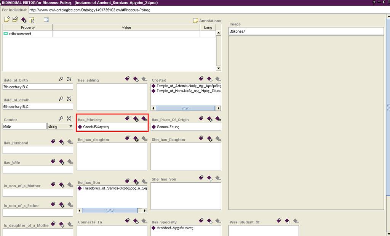Click the Value column header
This screenshot has width=390, height=236.
(126, 27)
